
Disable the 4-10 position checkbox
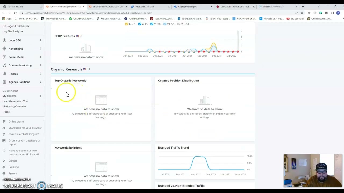click(139, 24)
